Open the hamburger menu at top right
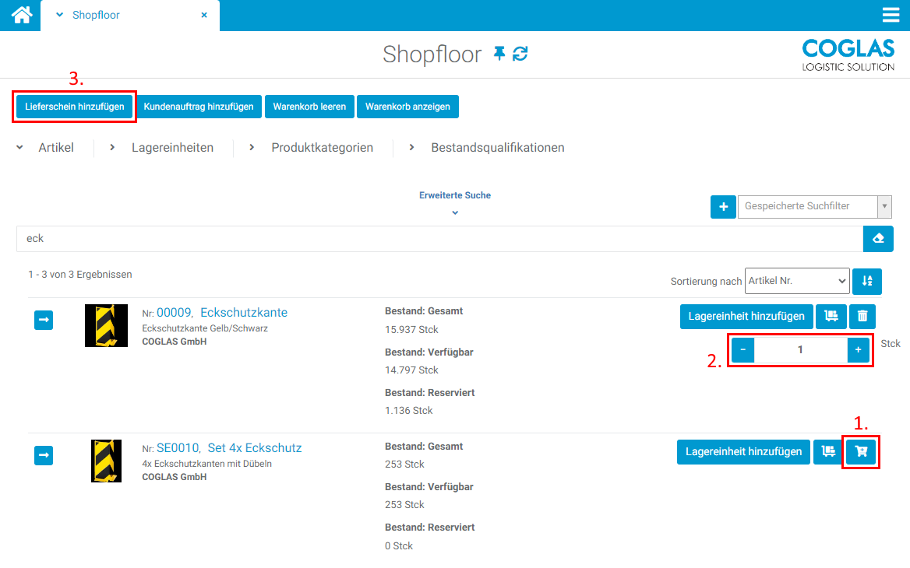The width and height of the screenshot is (910, 568). point(891,16)
